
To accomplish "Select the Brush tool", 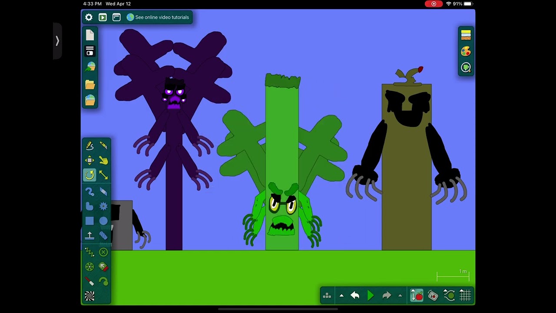I will (89, 192).
